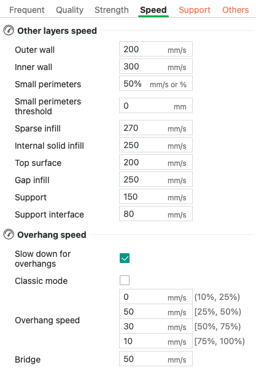This screenshot has height=389, width=256.
Task: Switch to the Frequent tab
Action: pyautogui.click(x=27, y=10)
